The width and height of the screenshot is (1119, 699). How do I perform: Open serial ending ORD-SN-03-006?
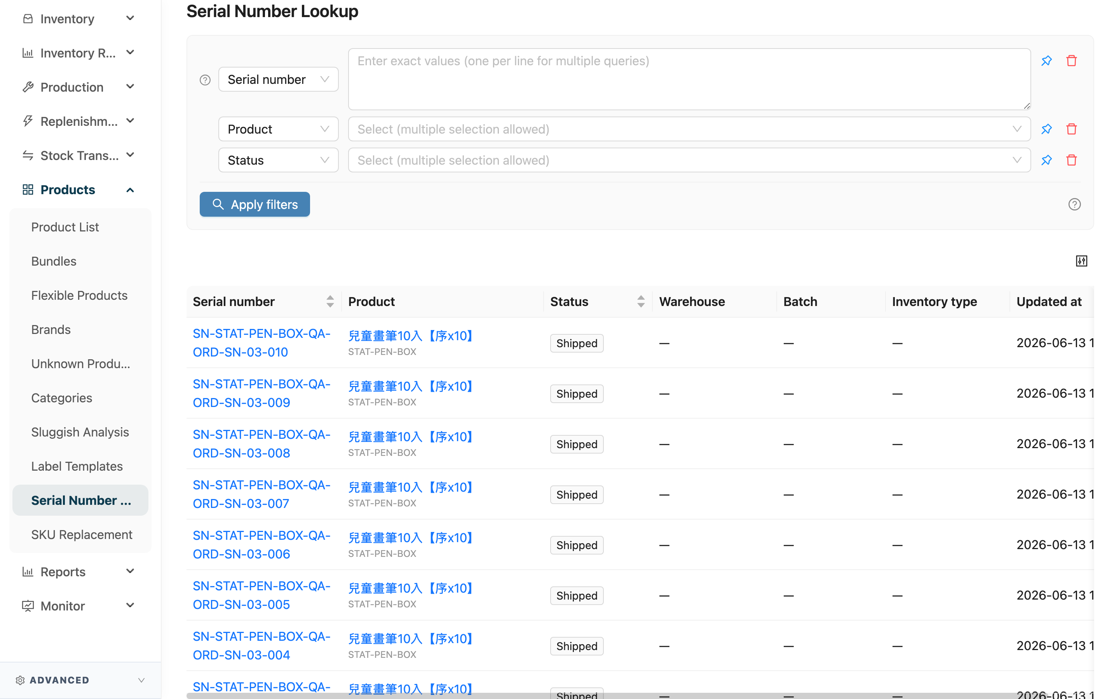[261, 544]
